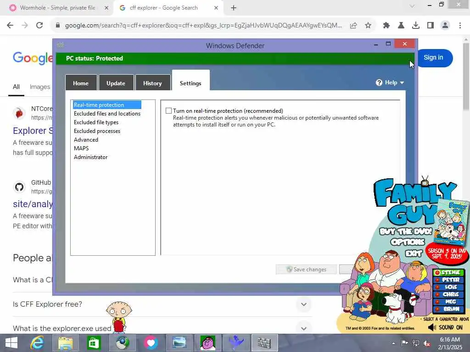Image resolution: width=470 pixels, height=352 pixels.
Task: Show hidden tray icons arrow
Action: [393, 343]
